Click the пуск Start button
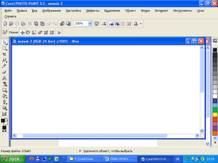This screenshot has height=163, width=218. click(x=13, y=159)
